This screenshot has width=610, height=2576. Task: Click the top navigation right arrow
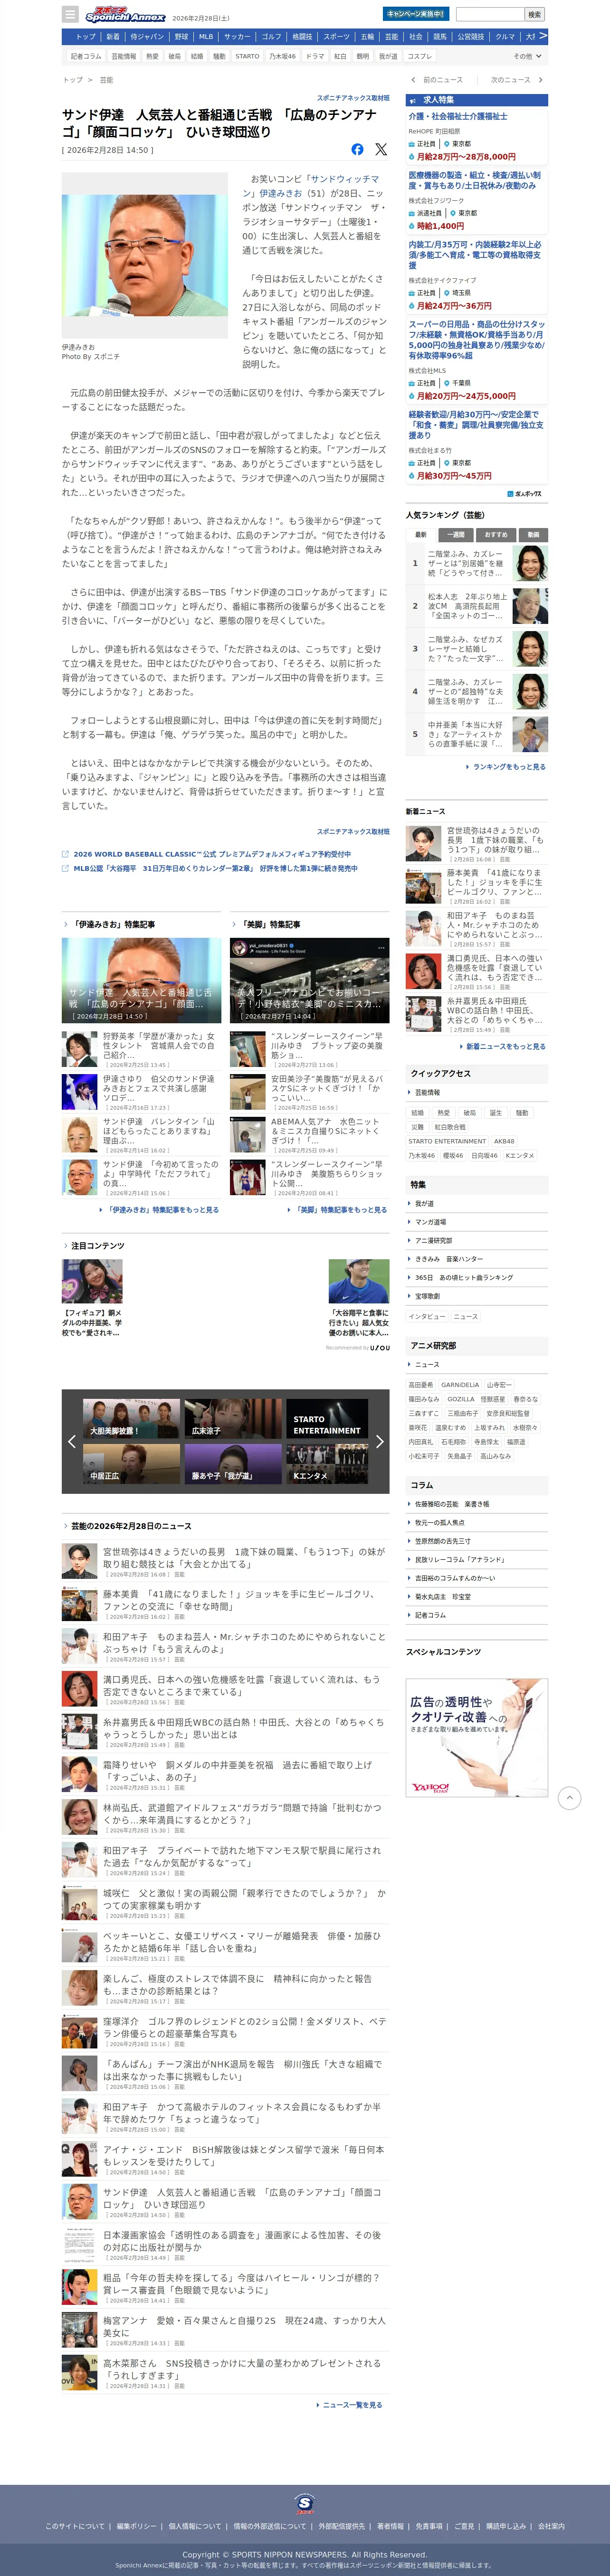543,36
